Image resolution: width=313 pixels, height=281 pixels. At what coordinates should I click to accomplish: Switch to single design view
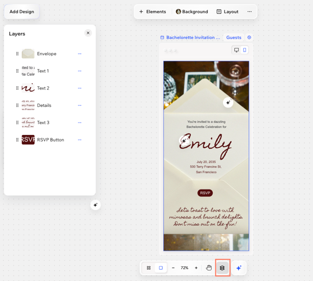point(161,268)
